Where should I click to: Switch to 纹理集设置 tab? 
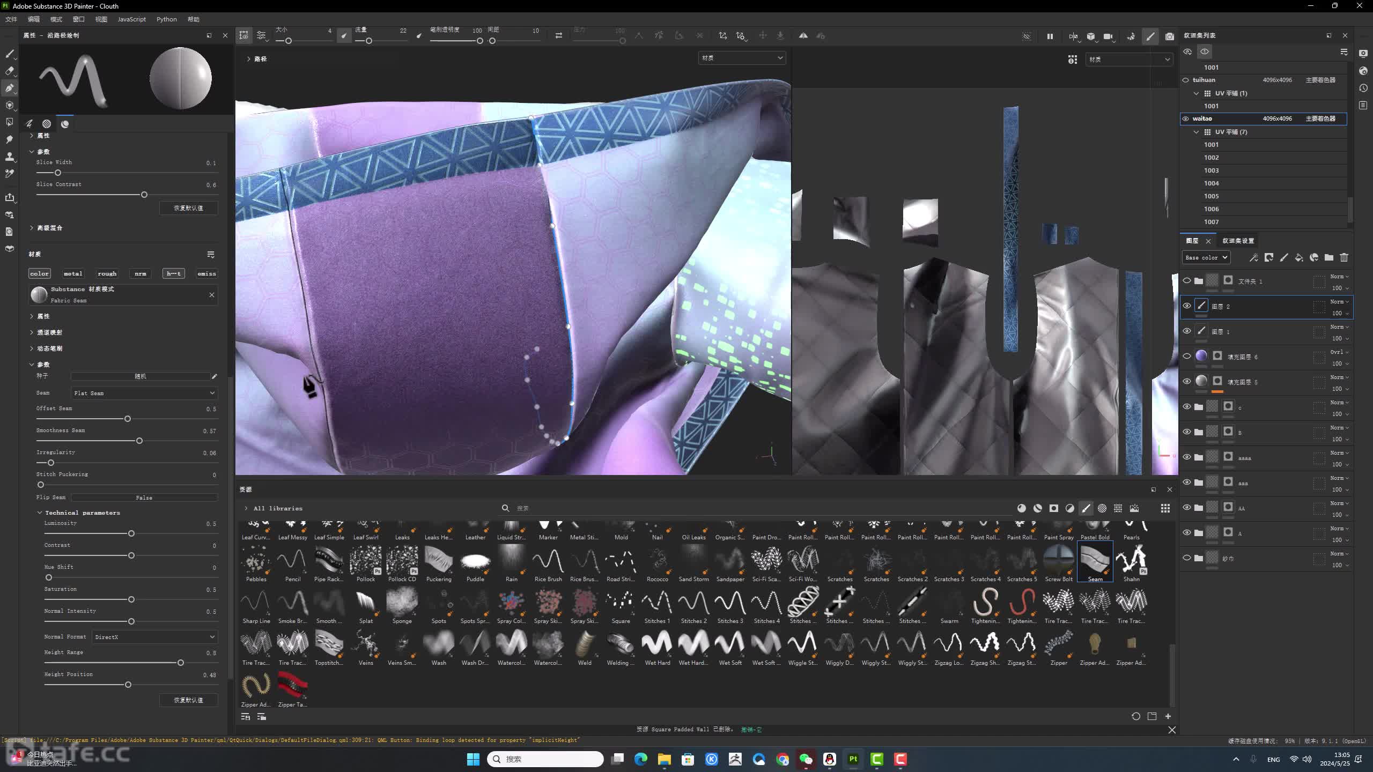pos(1238,241)
